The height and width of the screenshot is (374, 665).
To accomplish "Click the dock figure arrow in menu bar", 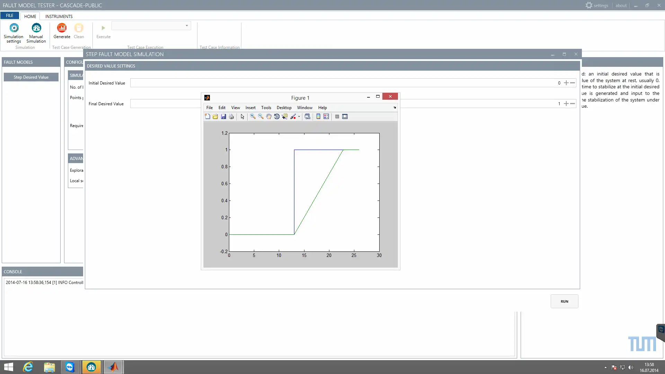I will pyautogui.click(x=394, y=108).
